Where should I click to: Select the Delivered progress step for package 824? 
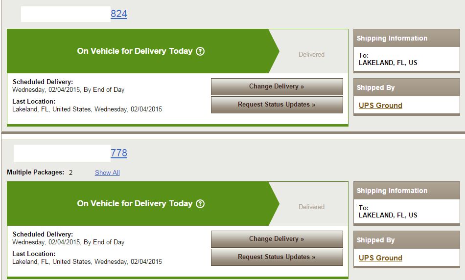[311, 54]
